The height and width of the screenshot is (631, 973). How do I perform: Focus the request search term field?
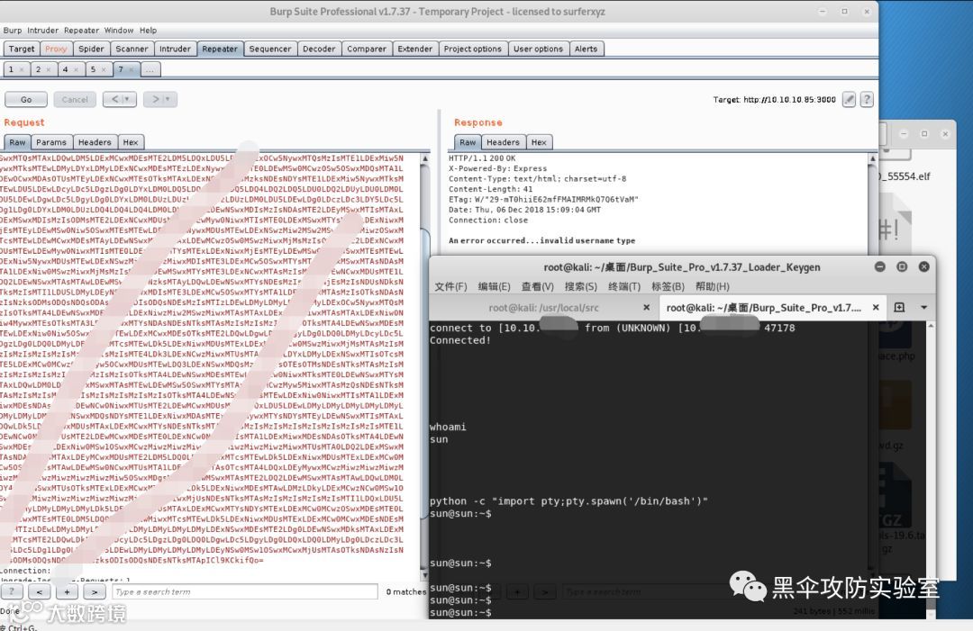click(x=245, y=592)
